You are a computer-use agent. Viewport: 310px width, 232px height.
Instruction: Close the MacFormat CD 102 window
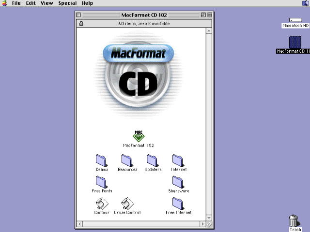(x=78, y=15)
